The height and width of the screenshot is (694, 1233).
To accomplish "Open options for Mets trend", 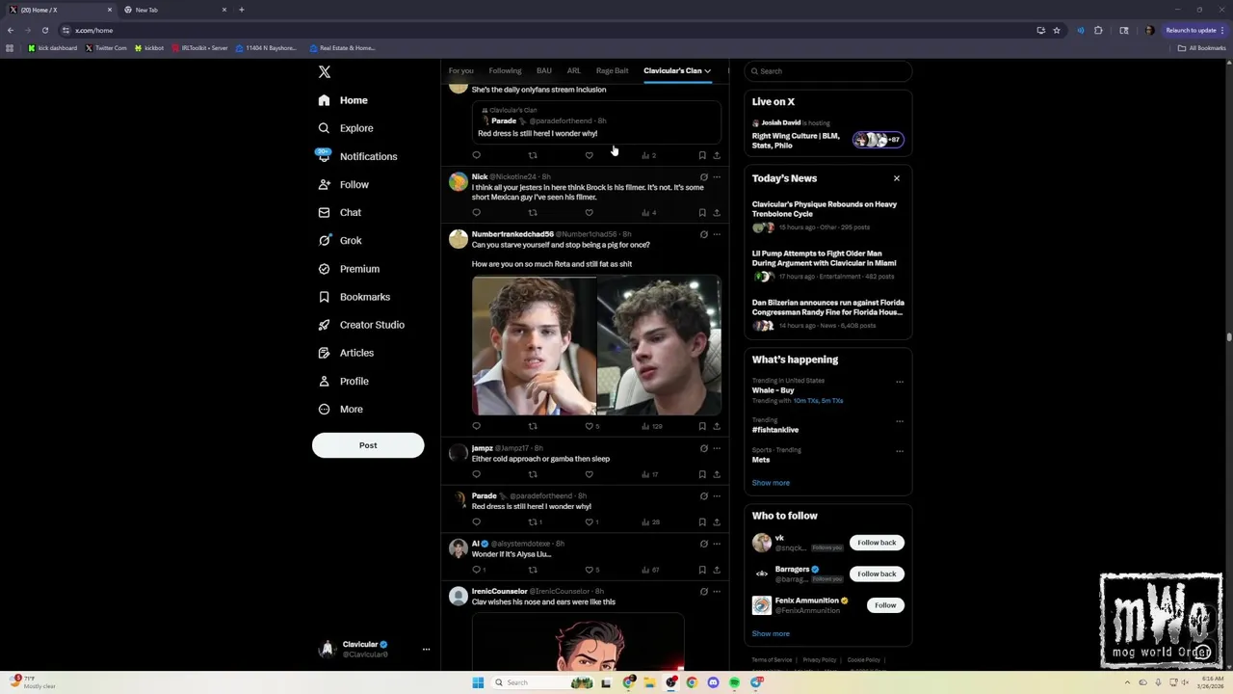I will pyautogui.click(x=900, y=451).
